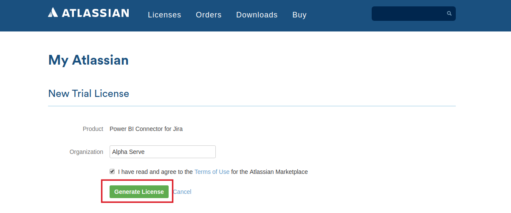Cancel the new trial license form

click(182, 192)
